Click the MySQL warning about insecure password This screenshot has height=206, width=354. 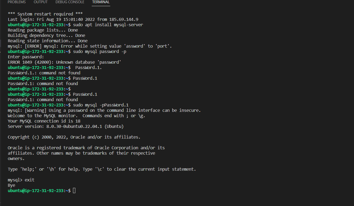(x=104, y=110)
